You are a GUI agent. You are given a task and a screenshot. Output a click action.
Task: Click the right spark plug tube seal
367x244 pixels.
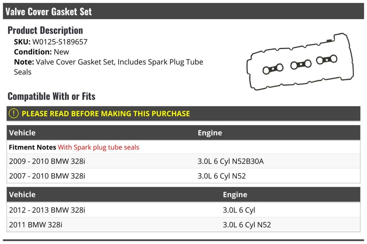[327, 59]
